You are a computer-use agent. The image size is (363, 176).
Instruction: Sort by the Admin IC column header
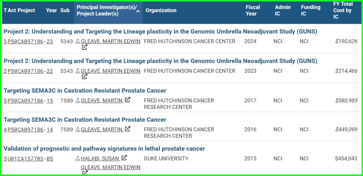click(x=283, y=10)
